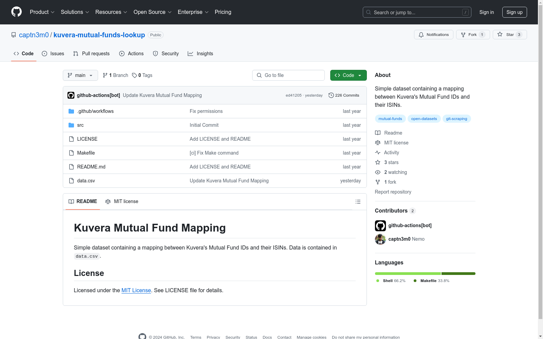Expand the Product menu

click(42, 12)
